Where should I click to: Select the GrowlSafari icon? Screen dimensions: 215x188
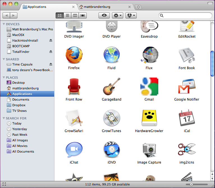pos(74,118)
